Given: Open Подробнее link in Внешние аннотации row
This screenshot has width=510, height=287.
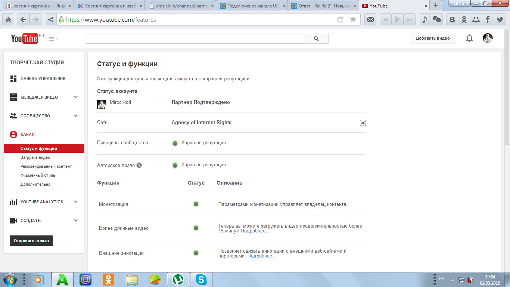Looking at the screenshot, I should 262,256.
